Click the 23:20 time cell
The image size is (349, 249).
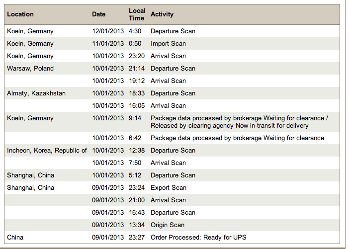pos(136,56)
